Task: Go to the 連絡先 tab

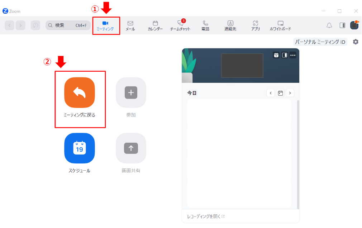Action: coord(230,26)
